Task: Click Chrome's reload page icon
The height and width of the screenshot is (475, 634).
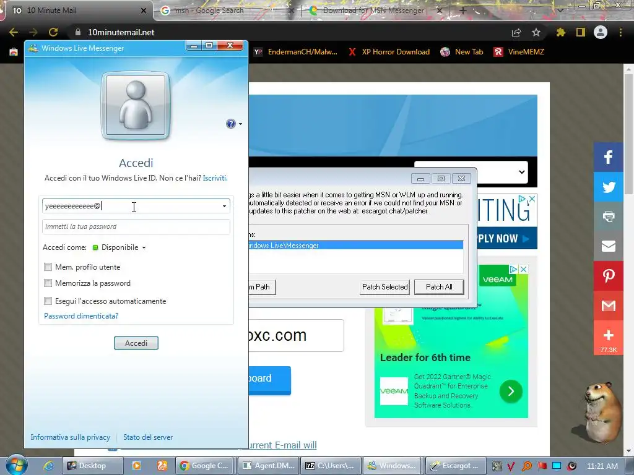Action: click(53, 32)
